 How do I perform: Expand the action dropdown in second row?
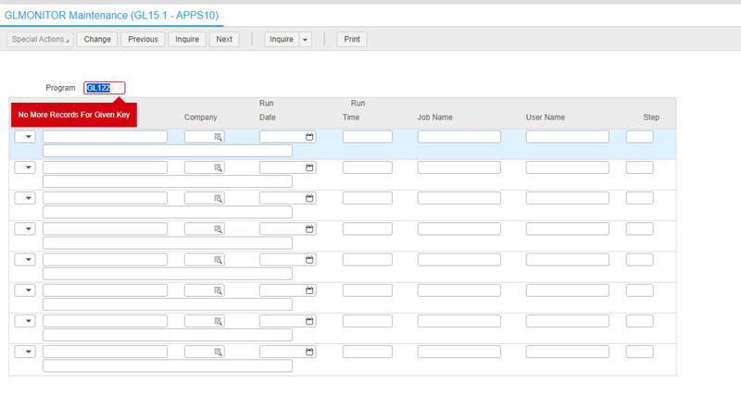click(x=25, y=167)
